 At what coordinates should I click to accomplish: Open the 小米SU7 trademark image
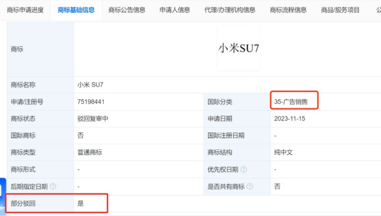pos(238,49)
